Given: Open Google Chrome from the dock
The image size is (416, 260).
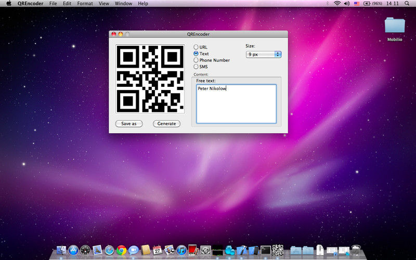Looking at the screenshot, I should [x=122, y=250].
